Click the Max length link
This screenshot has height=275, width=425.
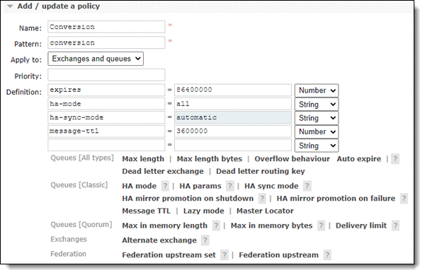click(143, 159)
